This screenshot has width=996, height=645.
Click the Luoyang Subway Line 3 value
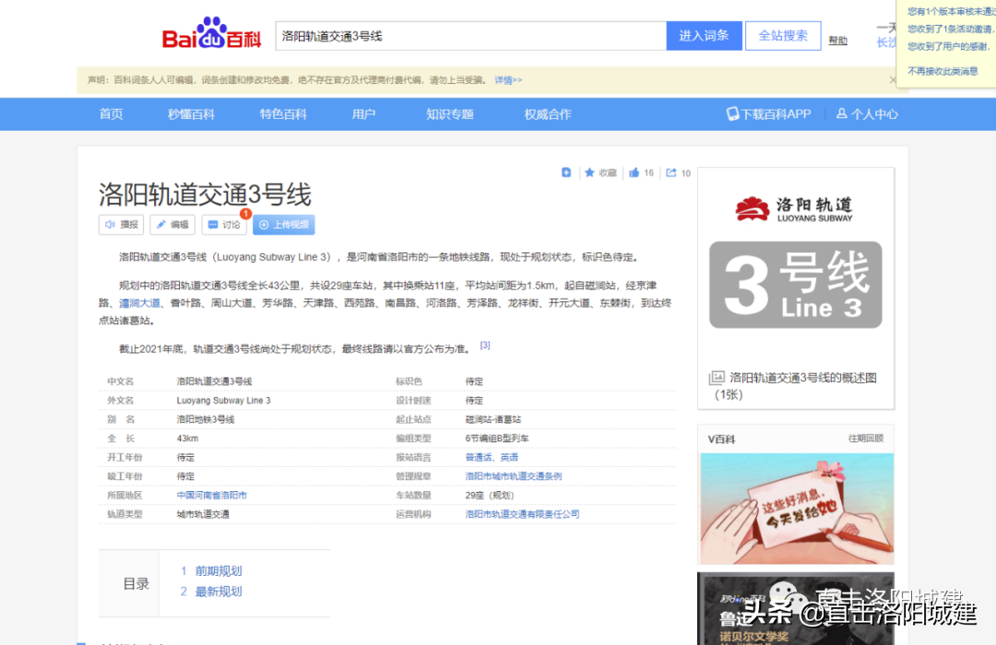click(223, 400)
